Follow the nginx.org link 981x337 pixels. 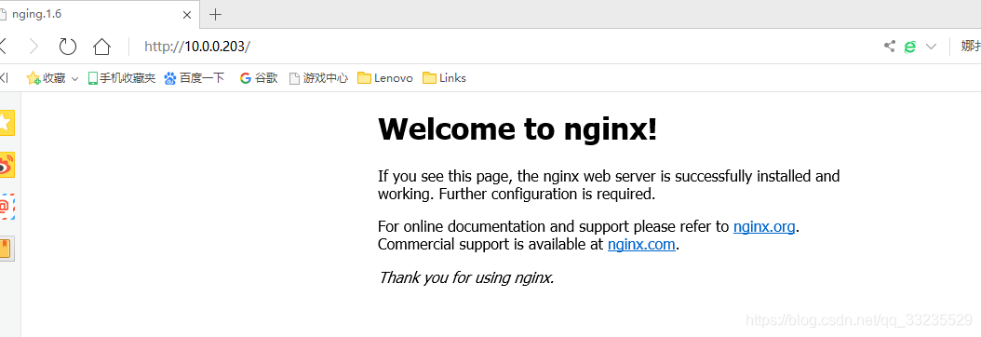click(x=764, y=226)
